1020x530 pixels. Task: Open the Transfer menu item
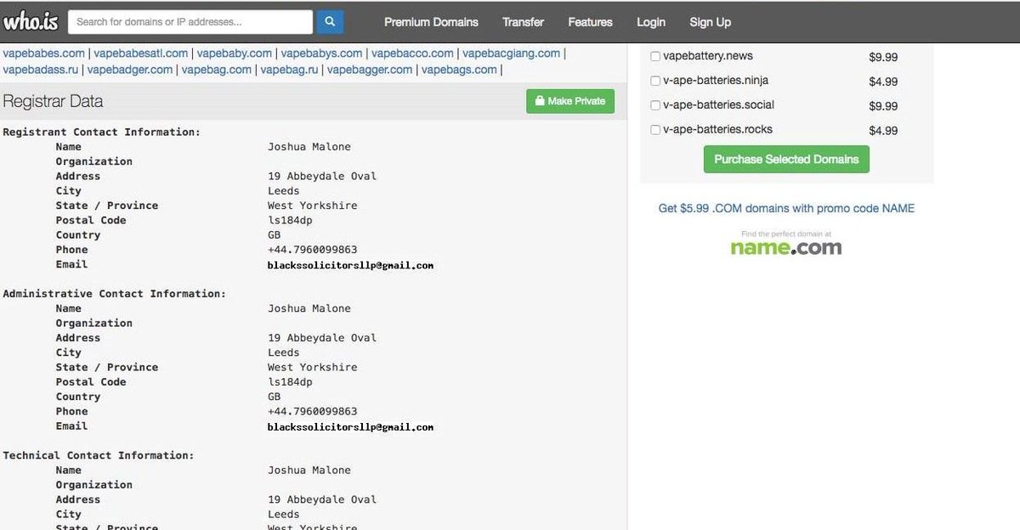[x=523, y=22]
